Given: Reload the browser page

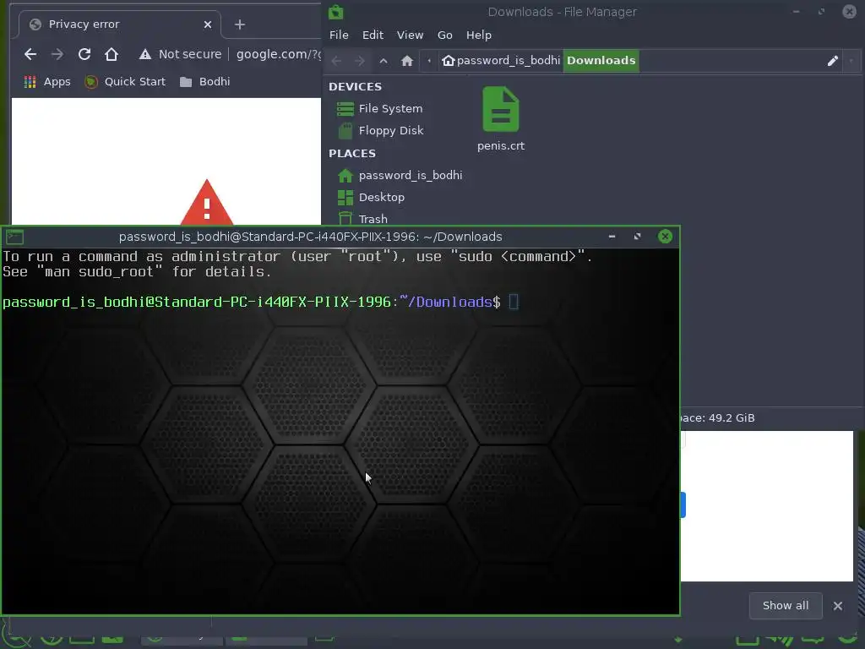Looking at the screenshot, I should [x=84, y=54].
